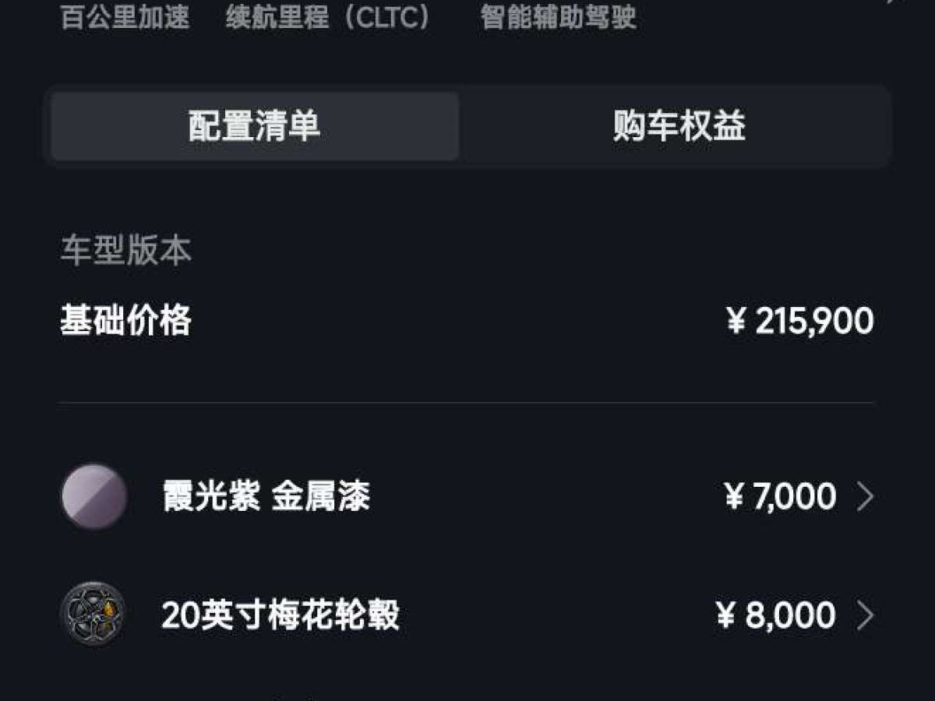Screen dimensions: 935x701
Task: Click the 8,000 wheel price amount
Action: pos(790,616)
